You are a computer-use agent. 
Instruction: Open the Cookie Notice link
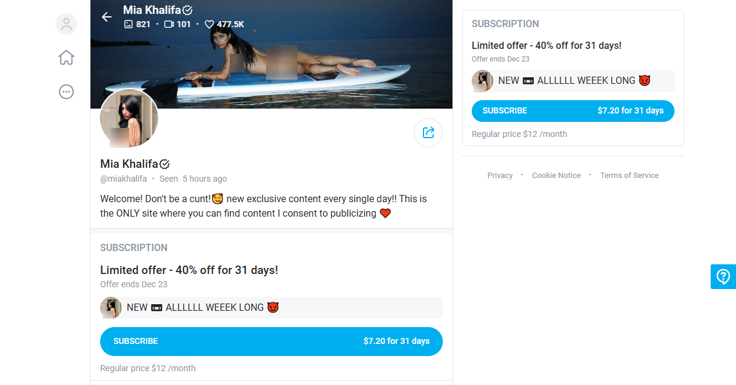[x=556, y=176]
